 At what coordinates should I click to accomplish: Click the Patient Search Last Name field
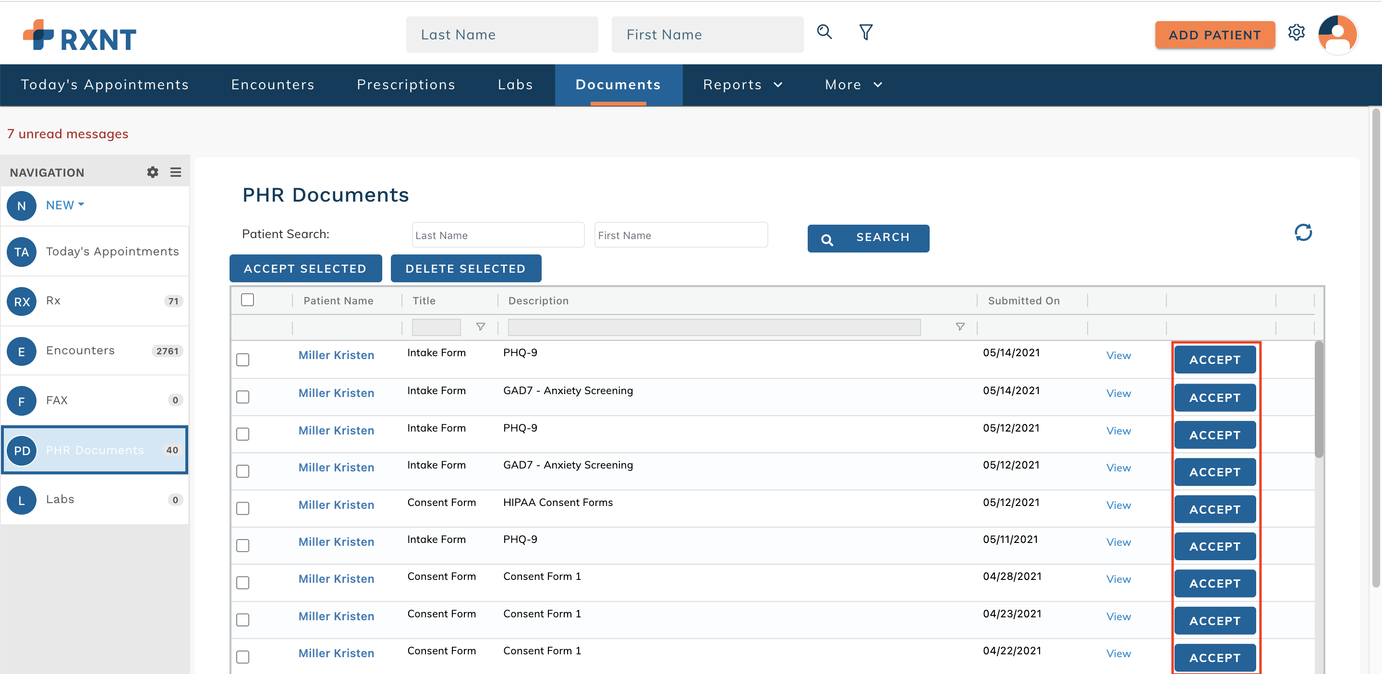click(498, 235)
